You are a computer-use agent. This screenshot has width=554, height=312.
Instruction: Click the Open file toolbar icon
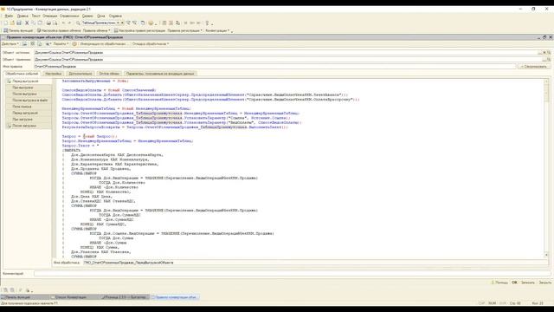click(12, 23)
